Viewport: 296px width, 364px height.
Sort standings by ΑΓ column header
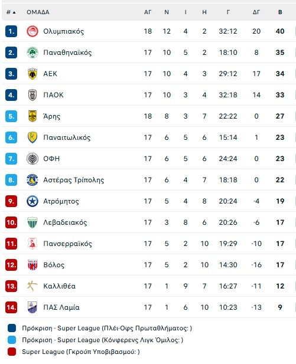(148, 12)
